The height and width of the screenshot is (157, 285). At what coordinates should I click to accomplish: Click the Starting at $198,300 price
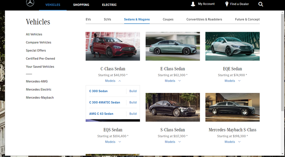point(232,136)
